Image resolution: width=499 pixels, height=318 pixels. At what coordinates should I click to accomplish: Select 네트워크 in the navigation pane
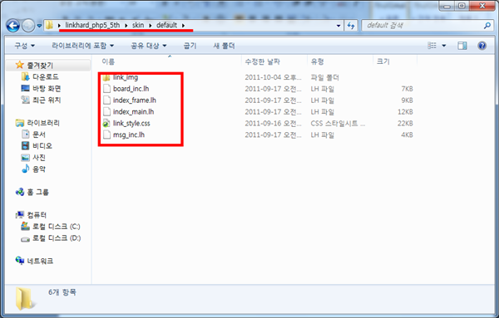click(40, 261)
